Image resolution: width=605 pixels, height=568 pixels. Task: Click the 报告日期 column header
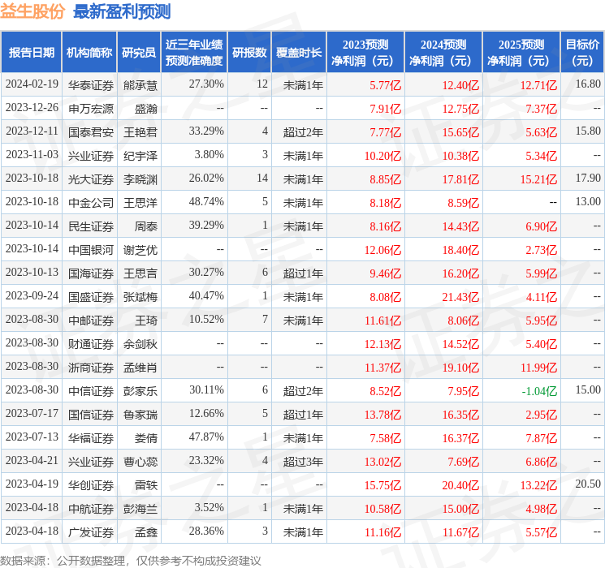coord(31,53)
